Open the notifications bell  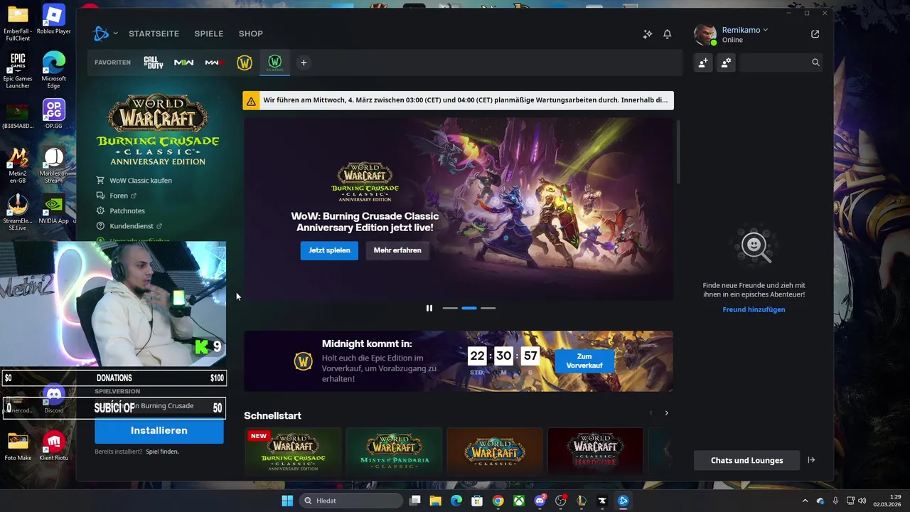click(x=667, y=34)
